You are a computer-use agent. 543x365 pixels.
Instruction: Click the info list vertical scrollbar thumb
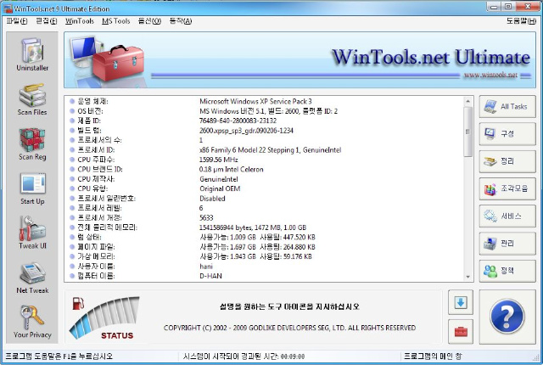click(x=467, y=132)
